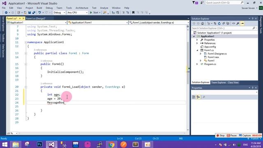
Task: Open the Sovan Sovan account menu
Action: point(249,8)
